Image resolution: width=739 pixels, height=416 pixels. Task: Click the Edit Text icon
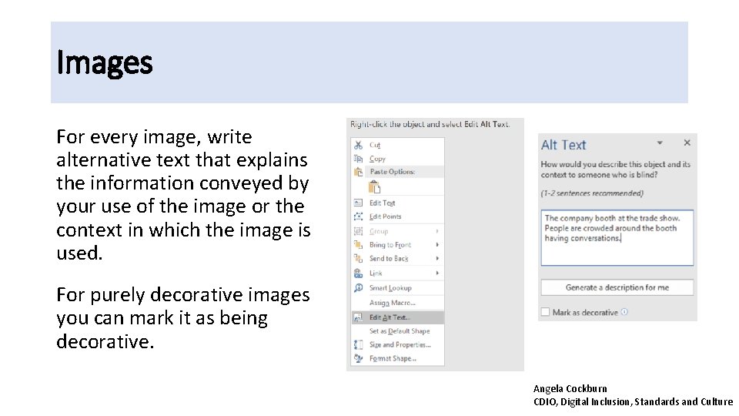click(359, 203)
